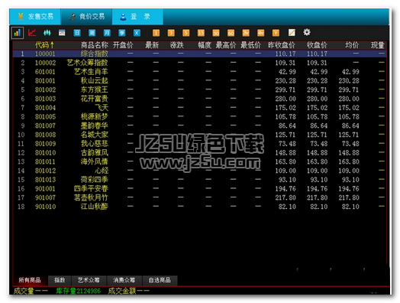Click the 成交金额 status bar entry
Screen dimensions: 400x303
click(128, 291)
